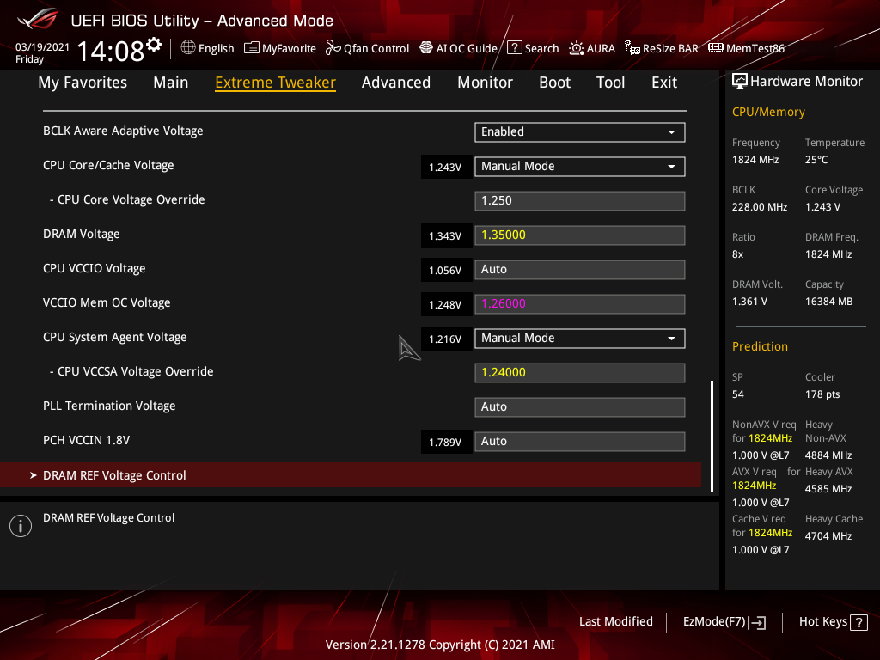
Task: Switch to EzMode(F7)
Action: [724, 622]
